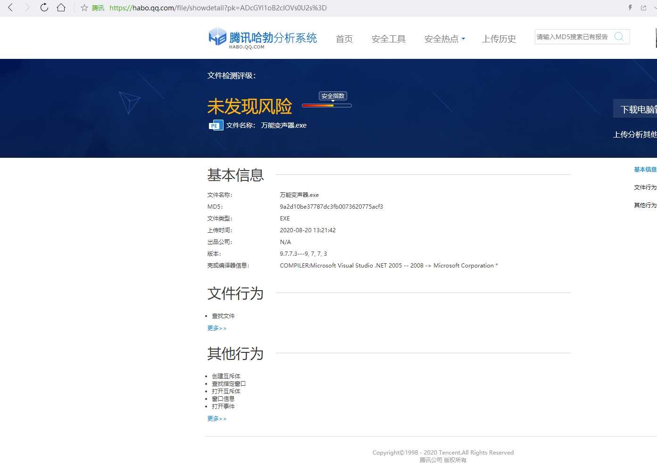This screenshot has height=472, width=657.
Task: Open the 上传历史 menu item
Action: coord(499,39)
